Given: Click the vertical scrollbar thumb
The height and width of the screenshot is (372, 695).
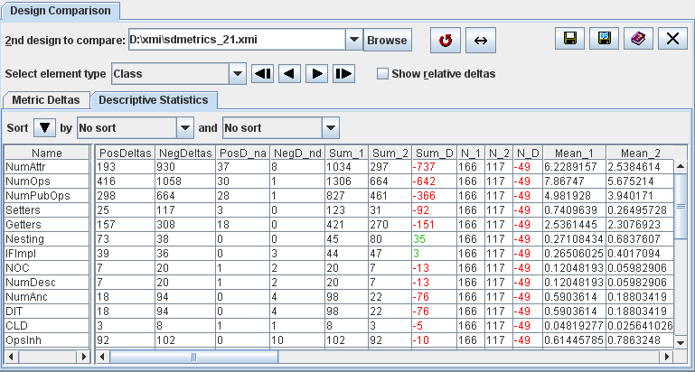Looking at the screenshot, I should 681,206.
